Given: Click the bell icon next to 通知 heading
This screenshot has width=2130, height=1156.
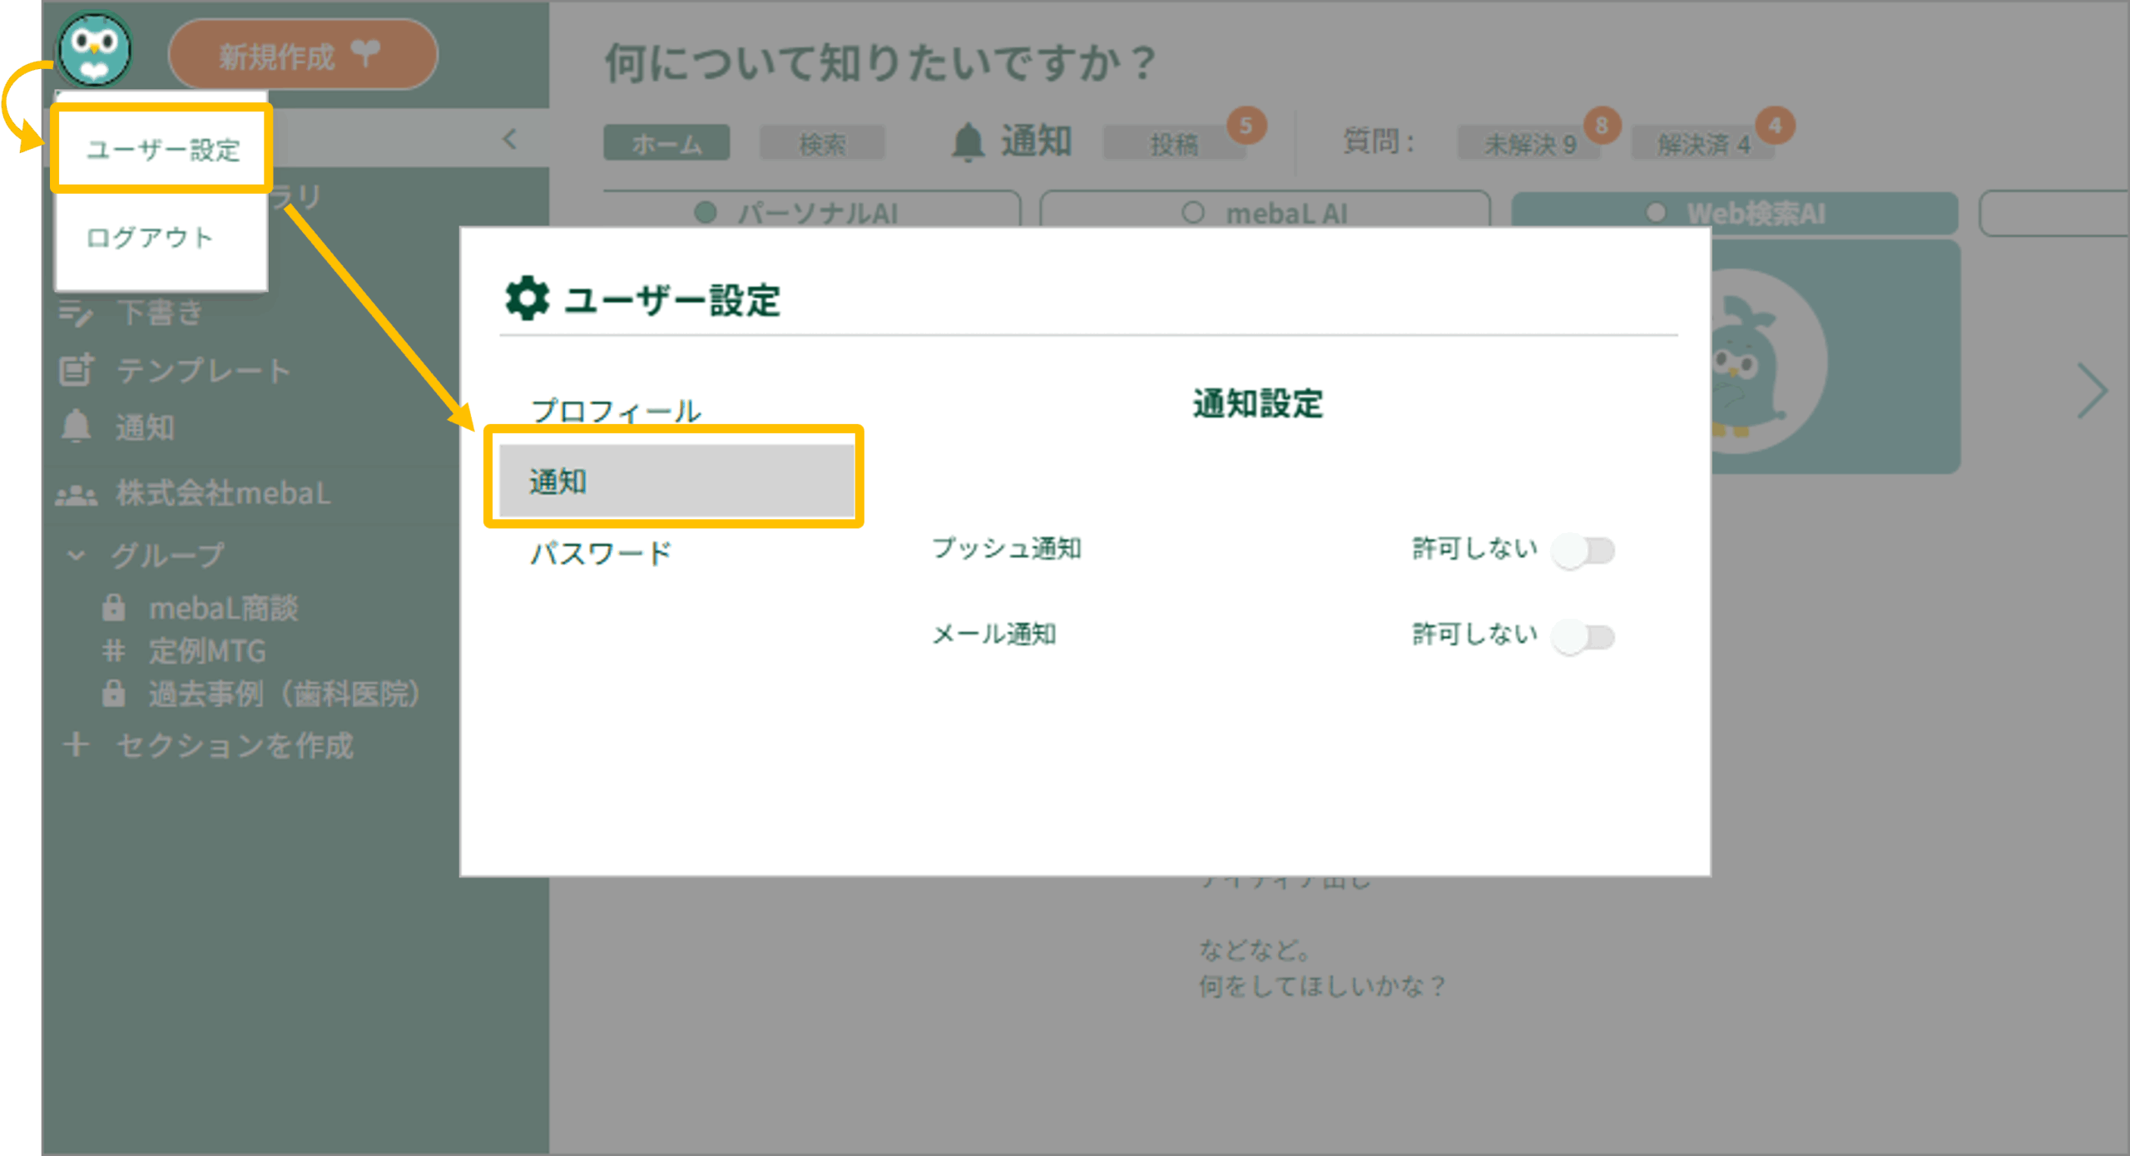Looking at the screenshot, I should 967,142.
